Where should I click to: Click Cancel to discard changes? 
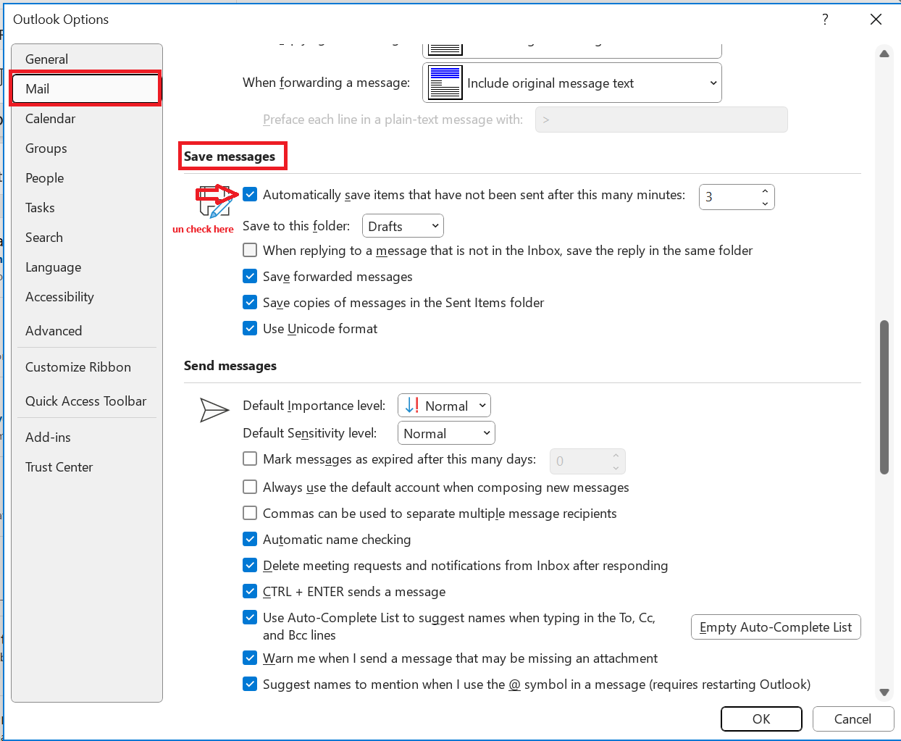pos(852,719)
